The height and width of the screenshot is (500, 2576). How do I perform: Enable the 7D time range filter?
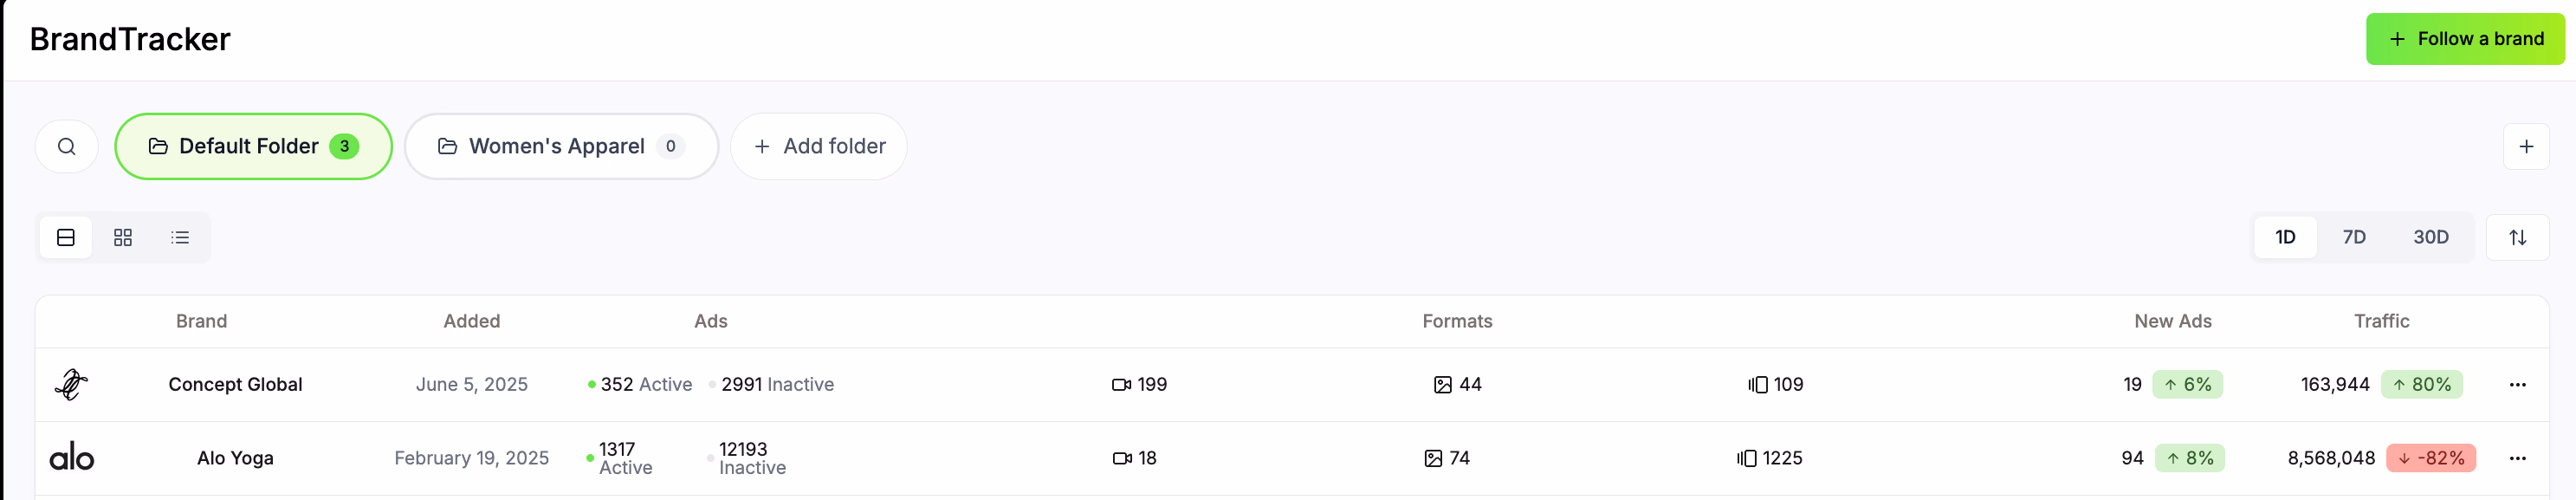click(2355, 237)
